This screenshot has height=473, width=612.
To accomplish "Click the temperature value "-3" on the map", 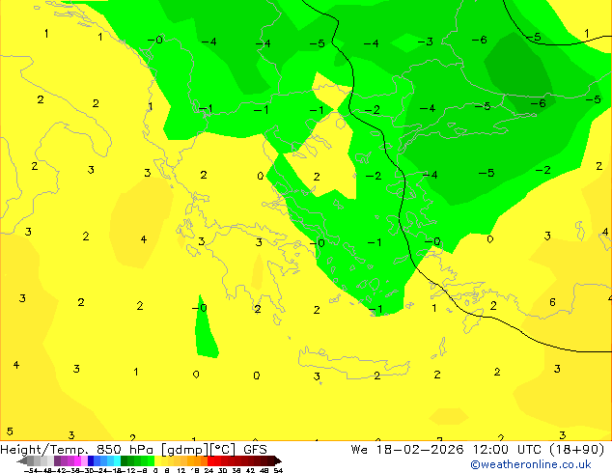I will (426, 42).
